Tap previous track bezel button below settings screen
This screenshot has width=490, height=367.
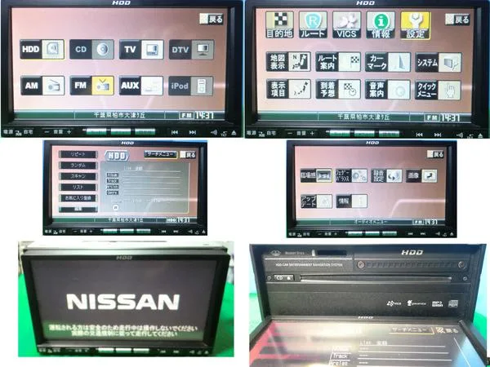pyautogui.click(x=420, y=135)
